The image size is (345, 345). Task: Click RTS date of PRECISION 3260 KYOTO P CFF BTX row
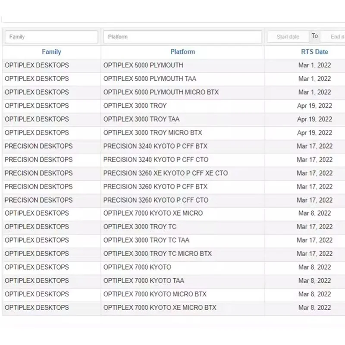point(315,187)
